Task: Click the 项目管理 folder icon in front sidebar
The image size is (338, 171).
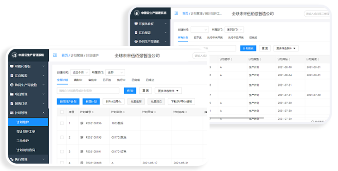Action: [12, 94]
